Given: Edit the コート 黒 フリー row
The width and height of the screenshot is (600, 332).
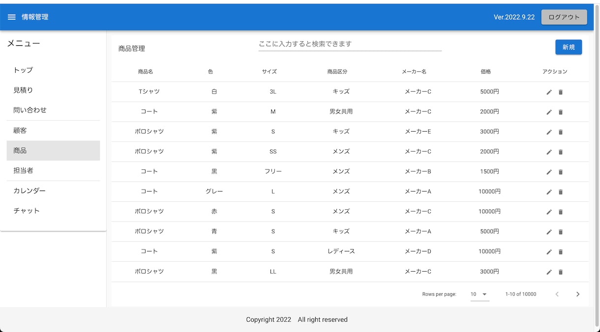Looking at the screenshot, I should pos(549,172).
